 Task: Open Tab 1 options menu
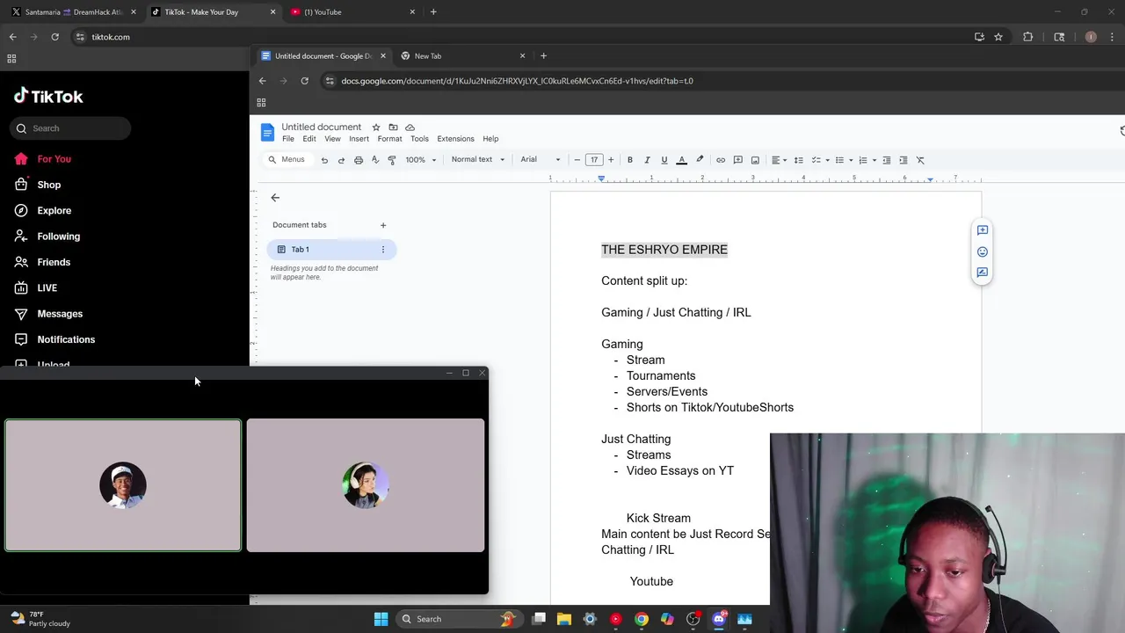pos(382,250)
